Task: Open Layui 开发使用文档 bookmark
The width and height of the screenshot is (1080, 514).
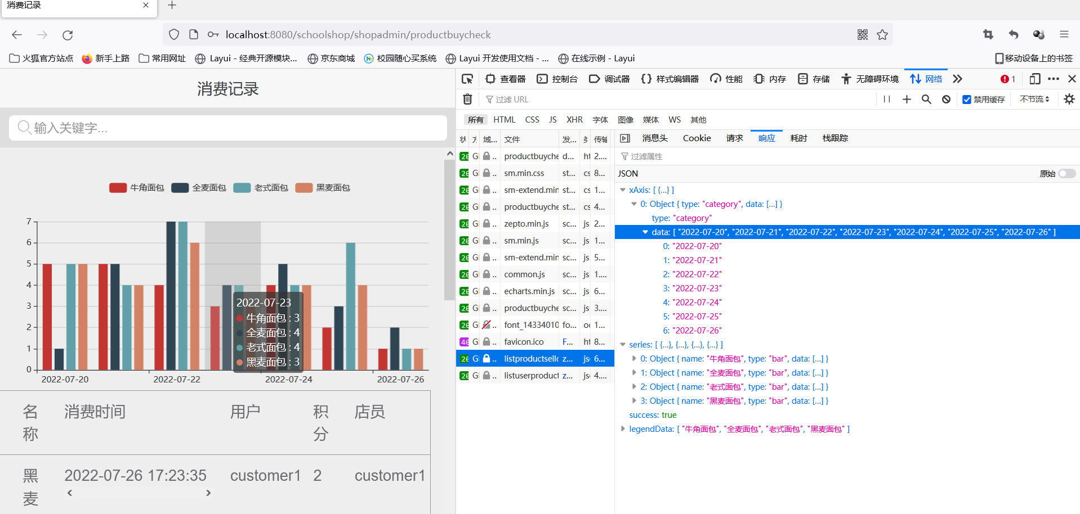Action: point(497,58)
